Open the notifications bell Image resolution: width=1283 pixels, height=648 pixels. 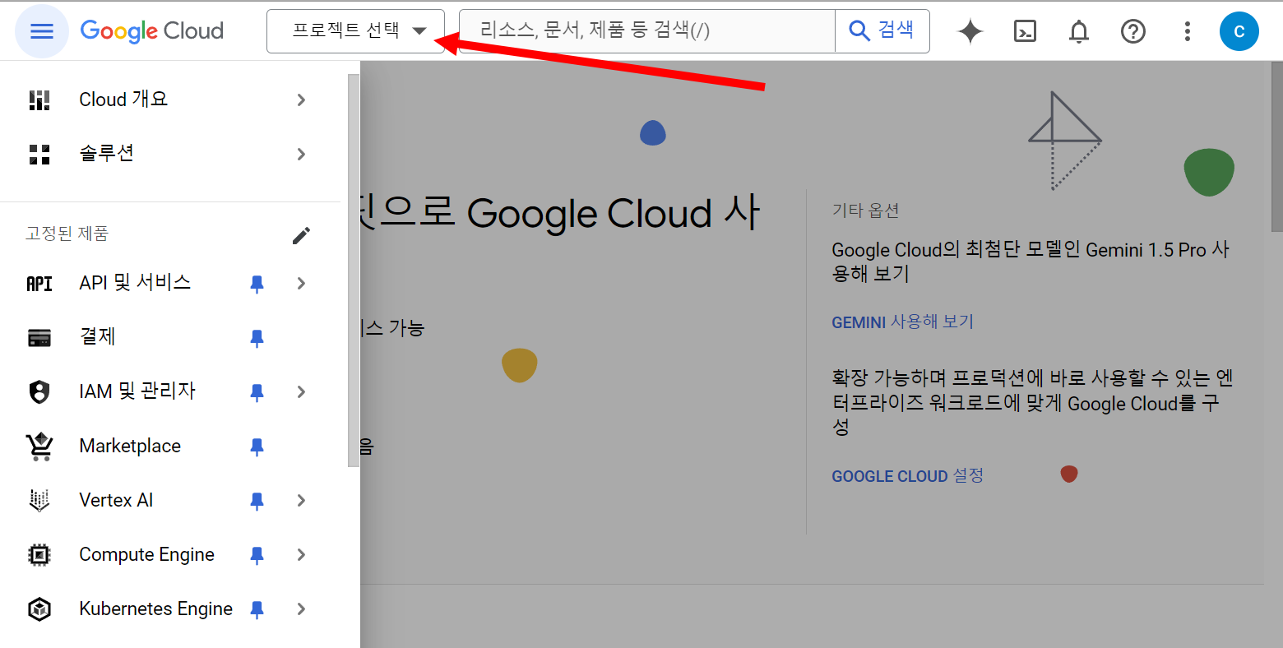click(1079, 31)
